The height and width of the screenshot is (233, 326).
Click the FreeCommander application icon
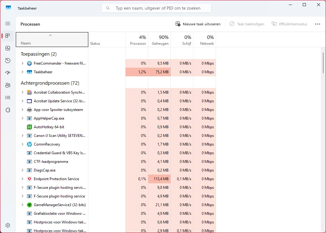click(29, 63)
